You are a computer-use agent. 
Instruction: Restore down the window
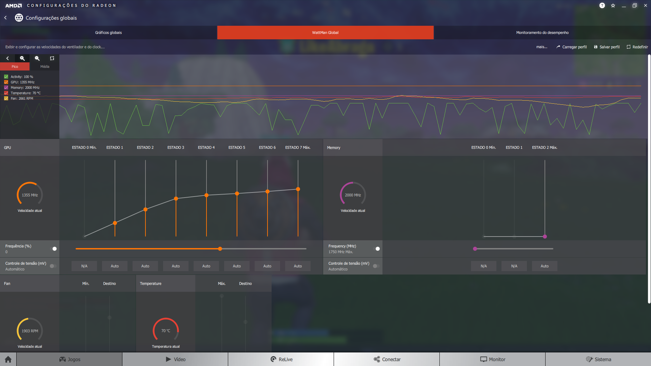coord(635,5)
